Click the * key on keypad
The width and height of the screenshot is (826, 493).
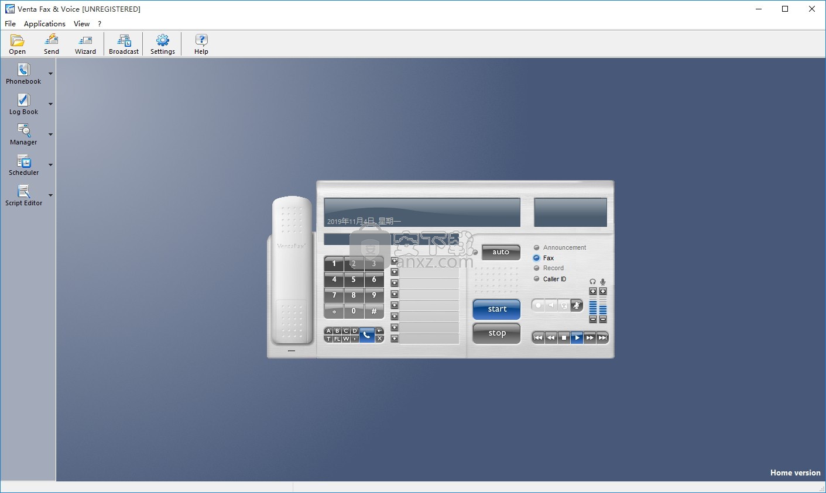pos(334,311)
